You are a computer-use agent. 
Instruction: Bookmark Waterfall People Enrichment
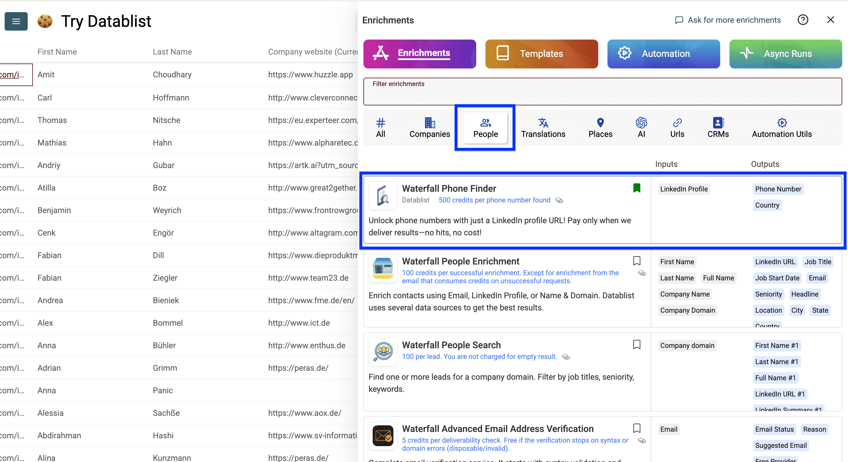pos(636,261)
